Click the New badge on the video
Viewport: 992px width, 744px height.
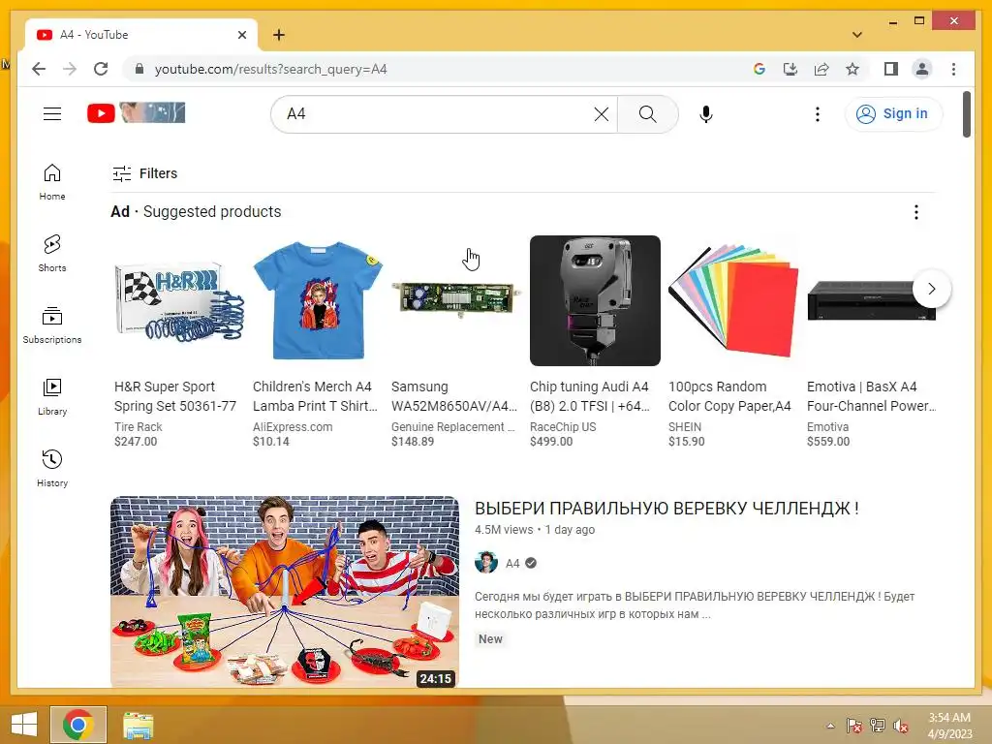[x=490, y=639]
